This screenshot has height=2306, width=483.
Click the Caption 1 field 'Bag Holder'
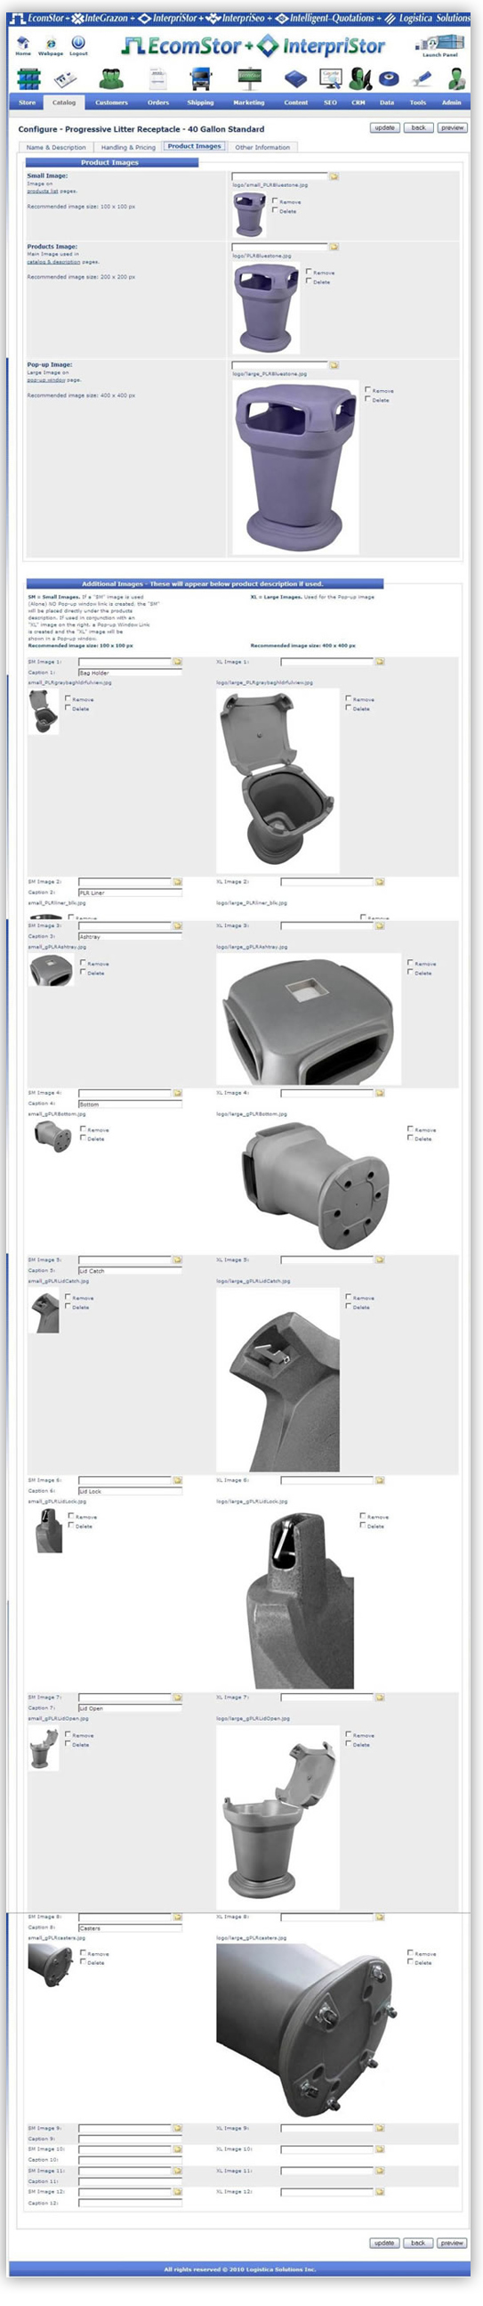click(x=130, y=673)
